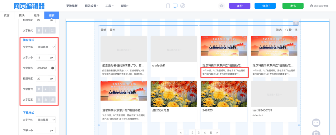336x135 pixels.
Task: Toggle underline above the 简介样式 heading
Action: (x=52, y=30)
